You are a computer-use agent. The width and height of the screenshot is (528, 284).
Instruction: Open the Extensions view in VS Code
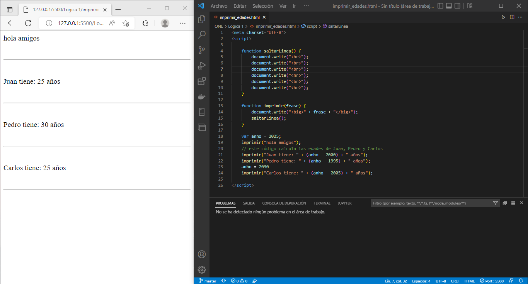coord(201,81)
